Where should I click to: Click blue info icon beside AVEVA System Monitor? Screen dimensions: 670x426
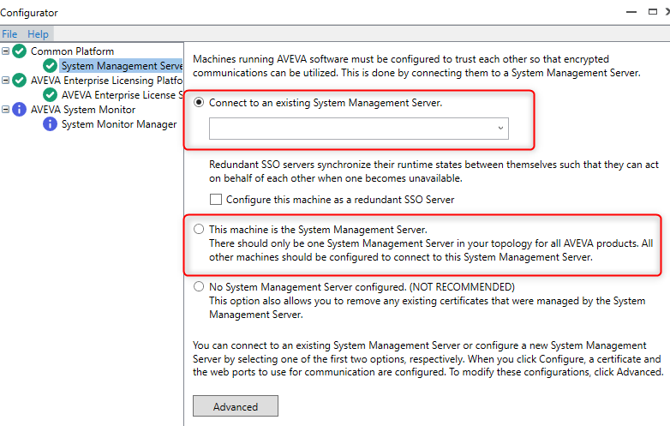19,110
